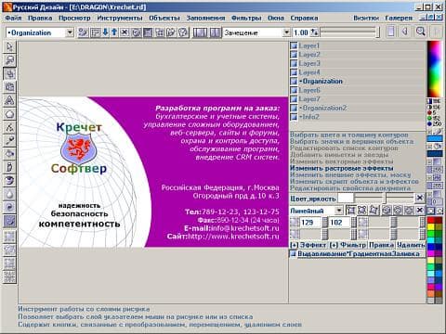Viewport: 446px width, 334px height.
Task: Click the 1.00 value stepper arrows
Action: pos(314,32)
